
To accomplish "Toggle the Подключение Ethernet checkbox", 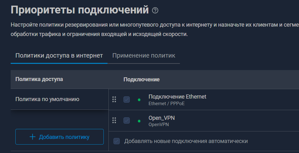I will tap(127, 99).
